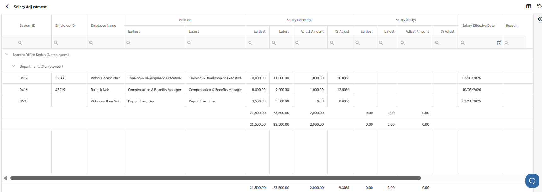Image resolution: width=542 pixels, height=192 pixels.
Task: Click Daily Earliest filter search icon
Action: (357, 43)
